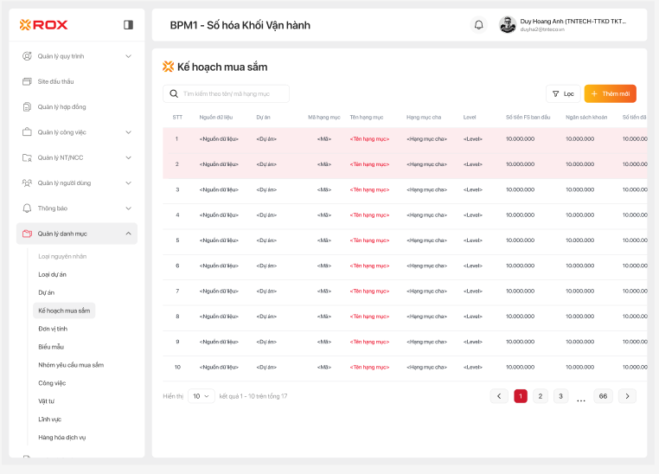The image size is (659, 474).
Task: Collapse the sidebar using panel toggle icon
Action: pos(128,25)
